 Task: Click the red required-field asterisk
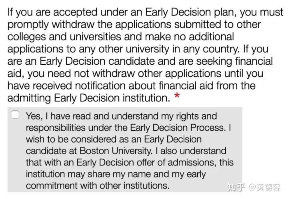177,96
